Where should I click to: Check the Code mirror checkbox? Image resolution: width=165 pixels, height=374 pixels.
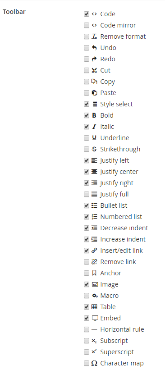pos(87,25)
